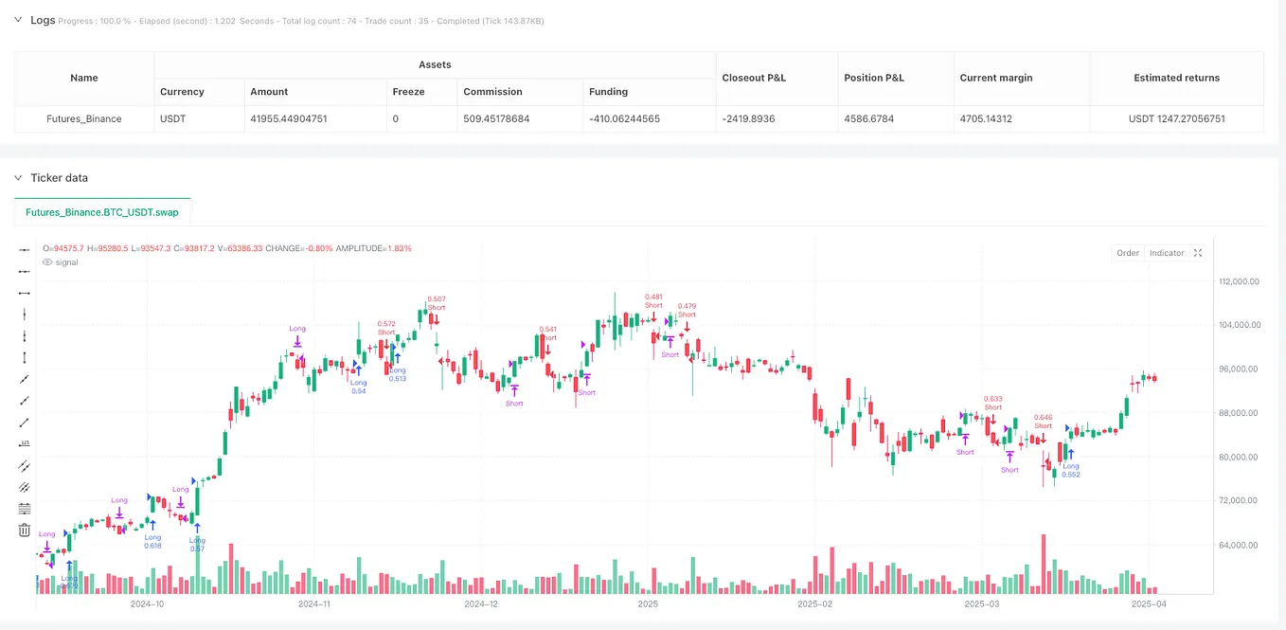This screenshot has width=1286, height=630.
Task: Collapse the Ticker data section
Action: pos(16,177)
